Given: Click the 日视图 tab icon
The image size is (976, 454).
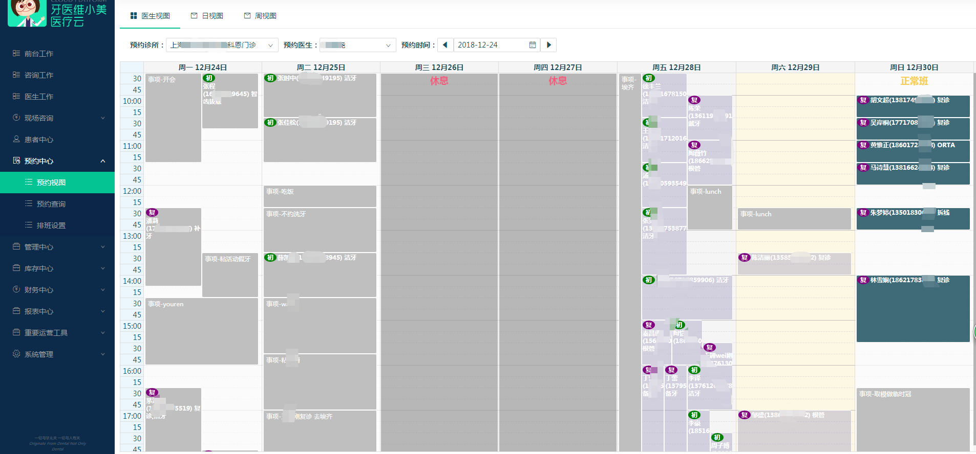Looking at the screenshot, I should (x=194, y=16).
